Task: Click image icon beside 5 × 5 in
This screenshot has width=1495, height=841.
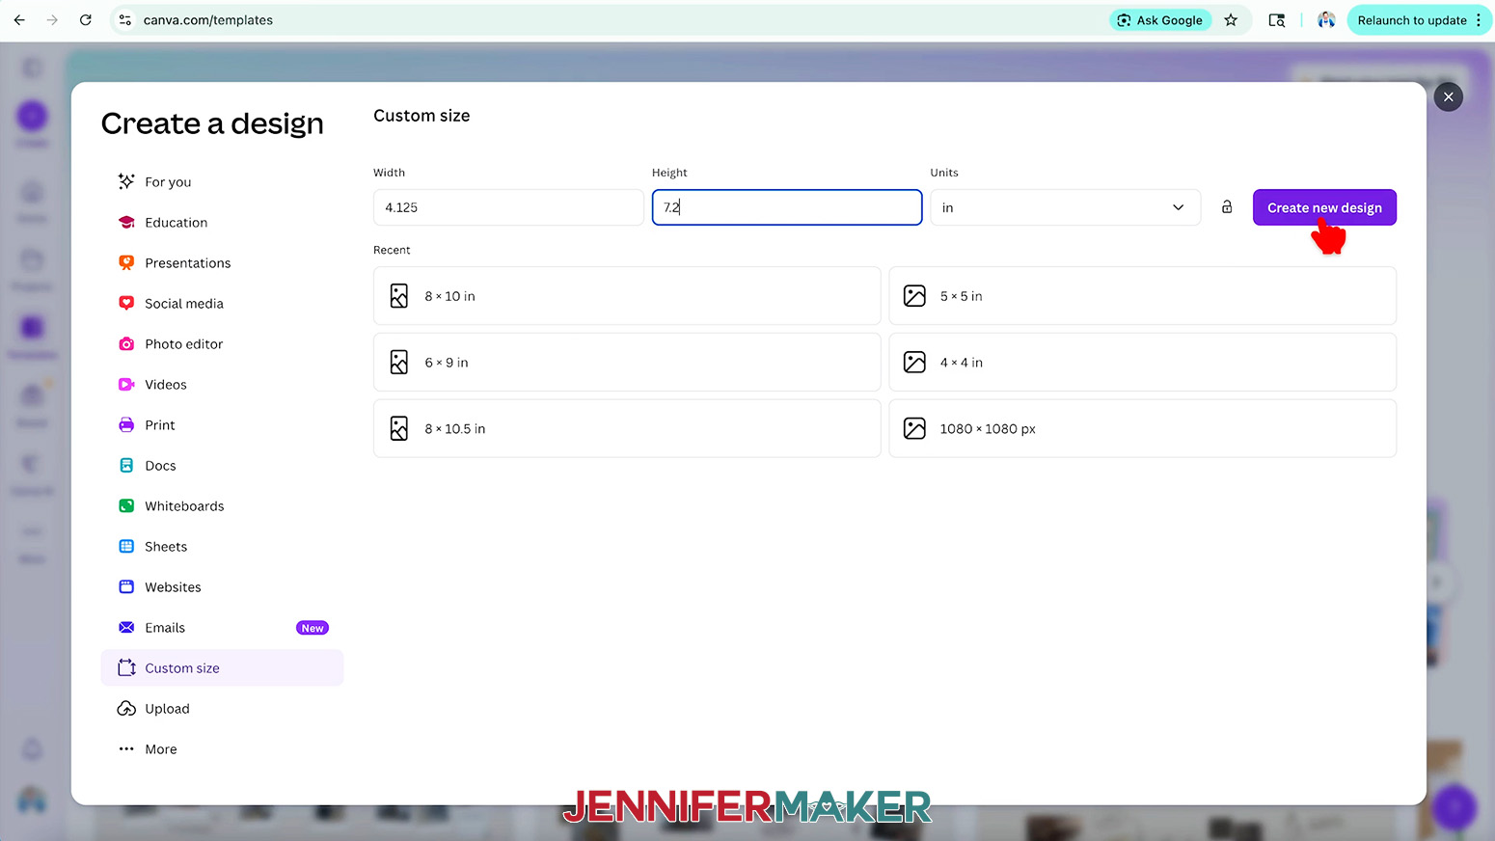Action: click(914, 296)
